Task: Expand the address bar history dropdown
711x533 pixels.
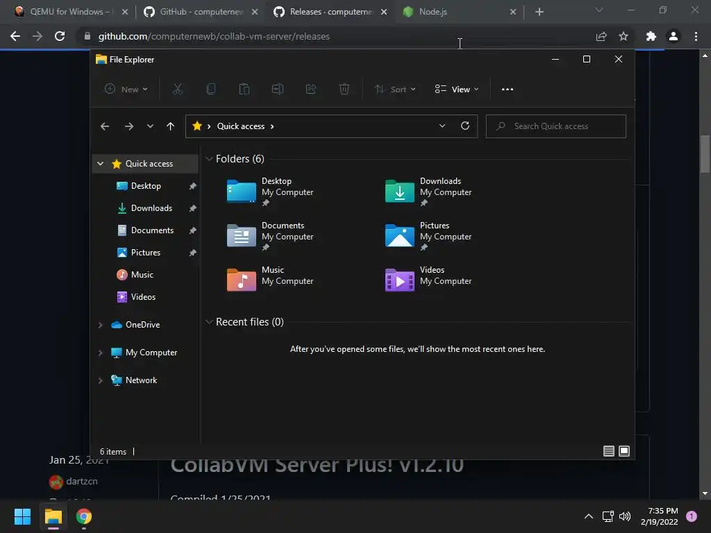Action: click(442, 126)
